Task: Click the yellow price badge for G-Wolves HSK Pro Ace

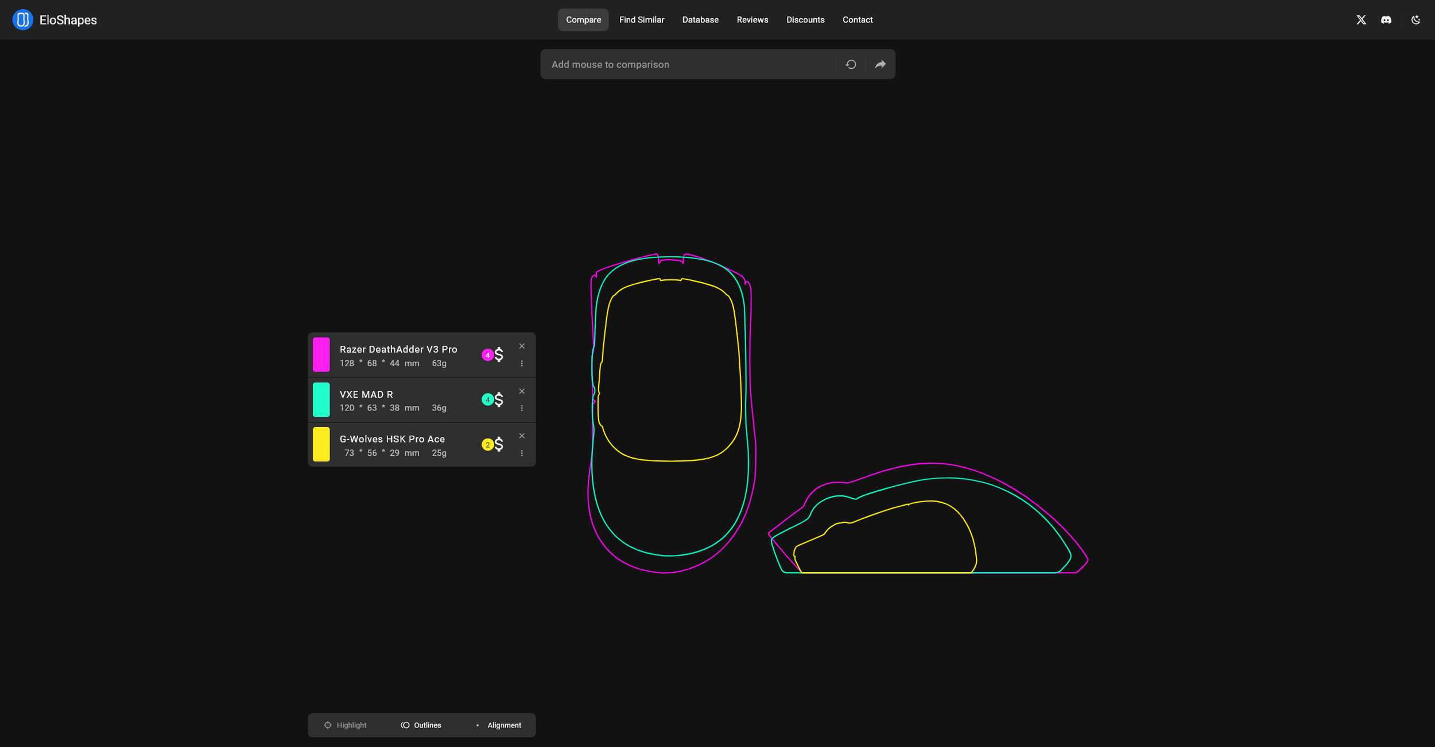Action: point(487,444)
